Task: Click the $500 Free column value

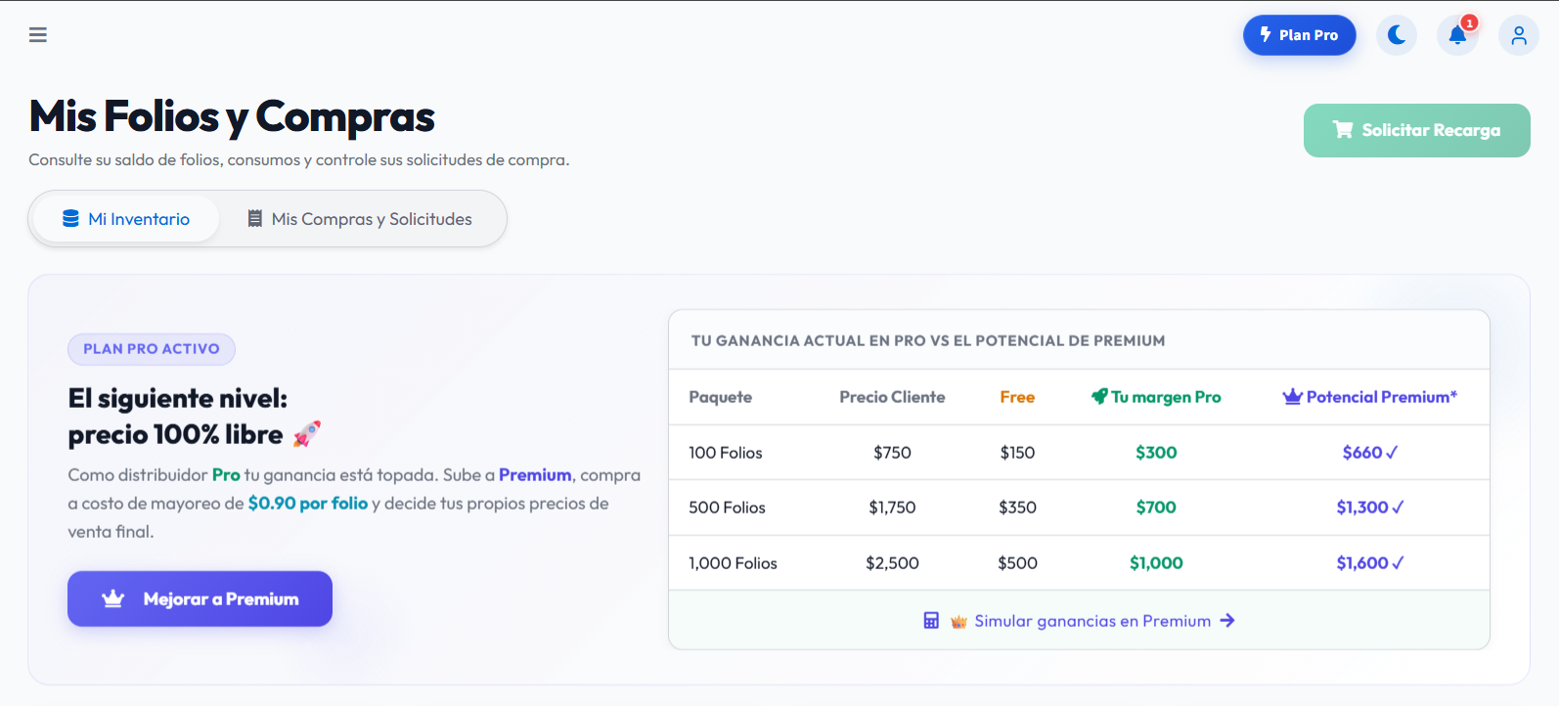Action: point(1017,563)
